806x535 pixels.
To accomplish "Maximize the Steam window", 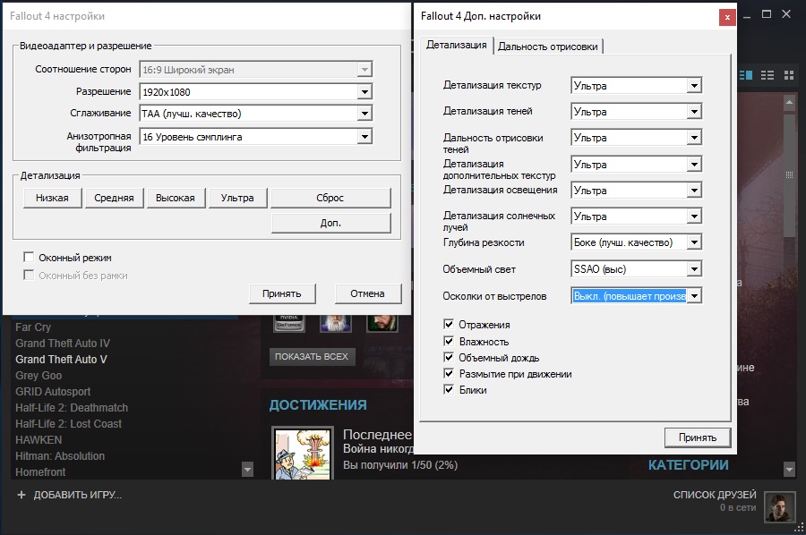I will click(x=767, y=14).
